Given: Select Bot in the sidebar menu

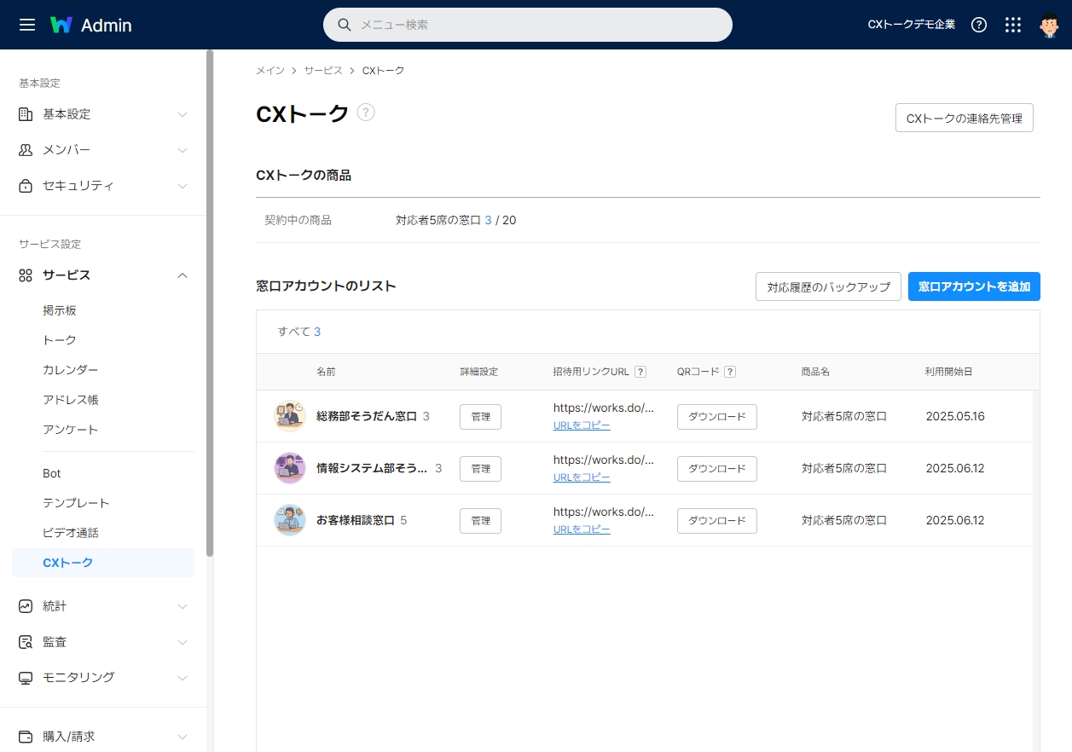Looking at the screenshot, I should (52, 473).
